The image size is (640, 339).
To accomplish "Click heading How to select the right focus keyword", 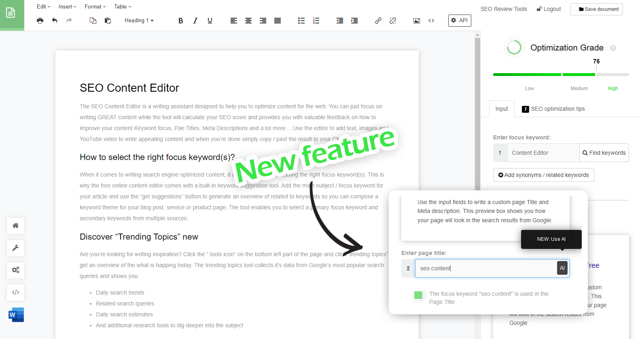I will coord(157,157).
